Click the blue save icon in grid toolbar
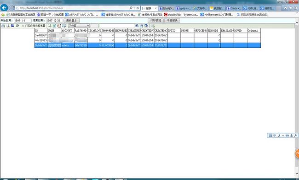299x180 pixels. (x=12, y=26)
